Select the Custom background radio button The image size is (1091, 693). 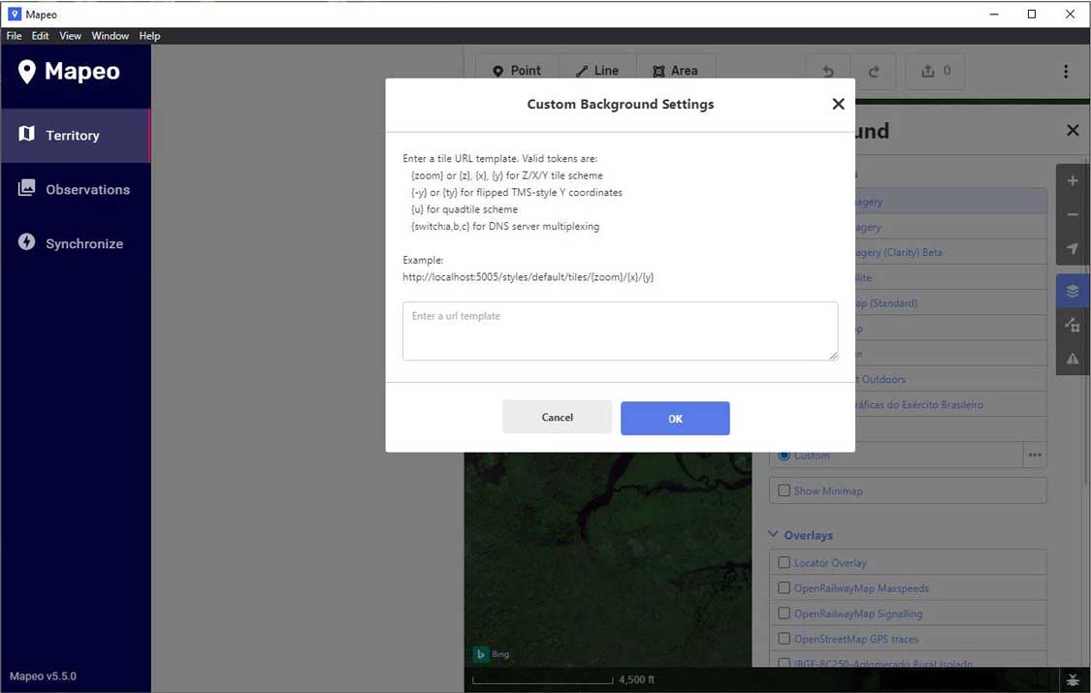tap(785, 456)
